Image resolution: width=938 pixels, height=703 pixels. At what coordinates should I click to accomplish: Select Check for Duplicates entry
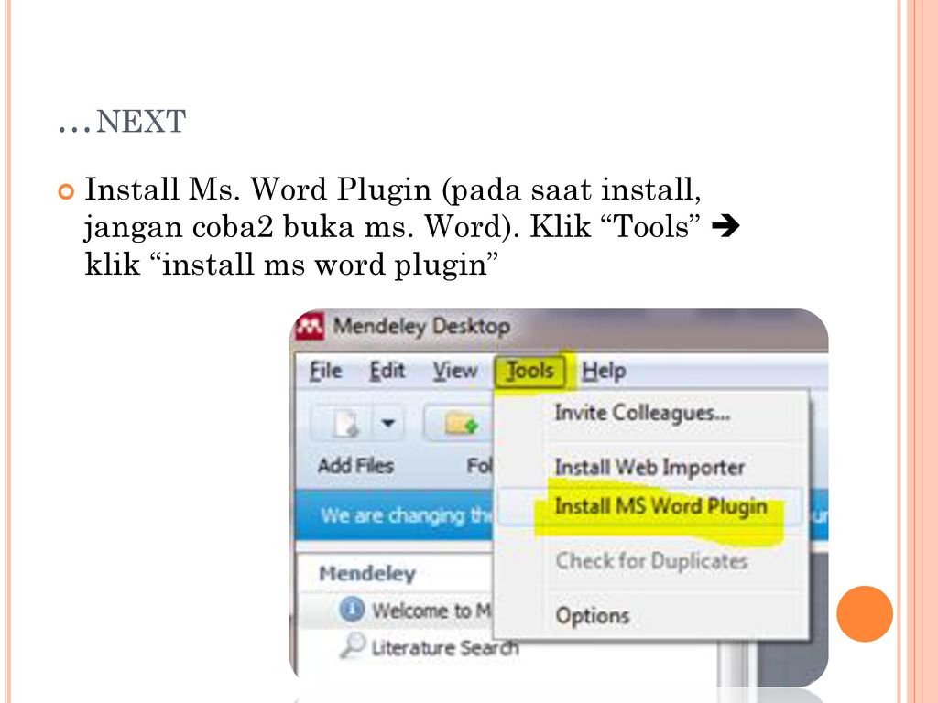(651, 561)
